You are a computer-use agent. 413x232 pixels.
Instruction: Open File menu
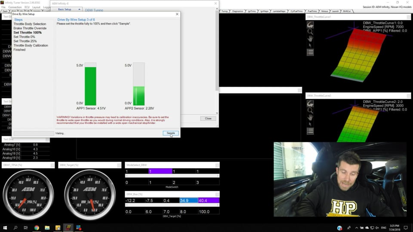click(3, 7)
